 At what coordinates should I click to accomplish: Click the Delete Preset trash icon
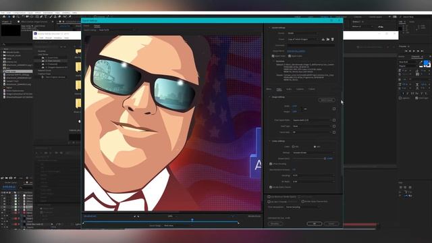[x=333, y=39]
